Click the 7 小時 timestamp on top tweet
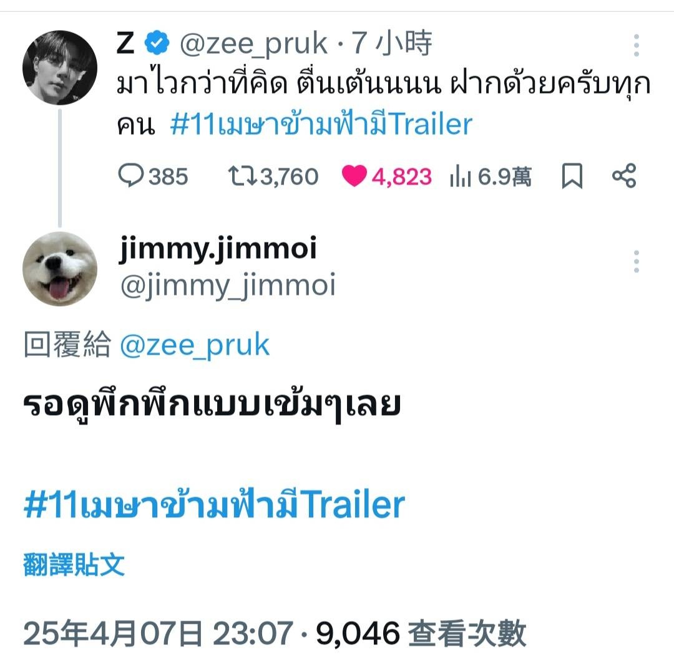 coord(392,44)
